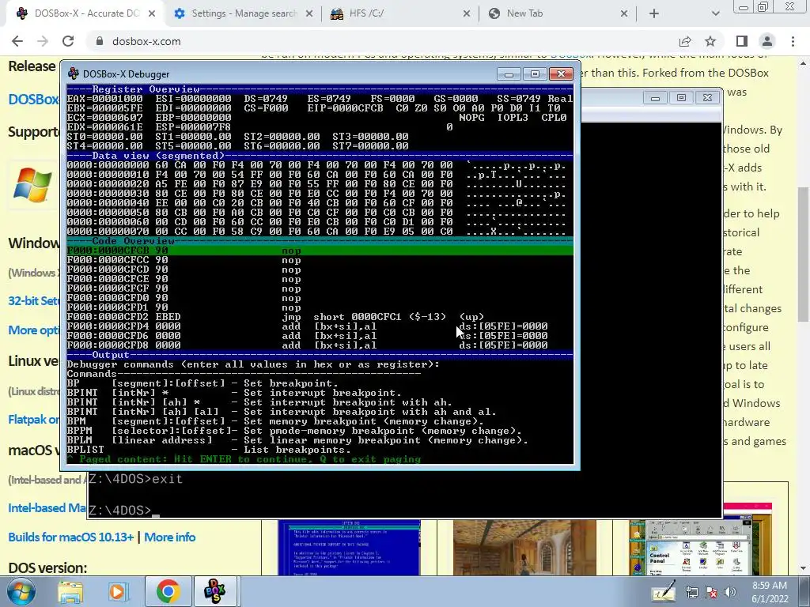Click EAX=00001000 register value

[x=105, y=99]
